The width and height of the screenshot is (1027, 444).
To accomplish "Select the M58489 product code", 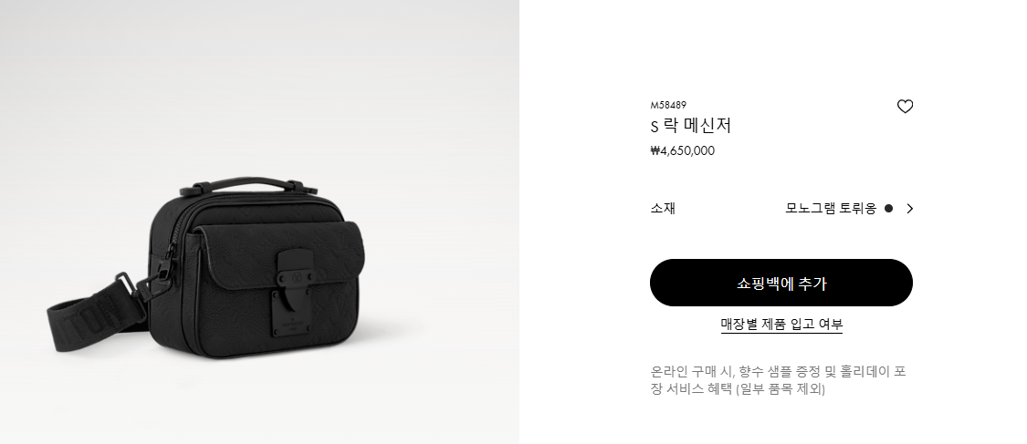I will [668, 105].
